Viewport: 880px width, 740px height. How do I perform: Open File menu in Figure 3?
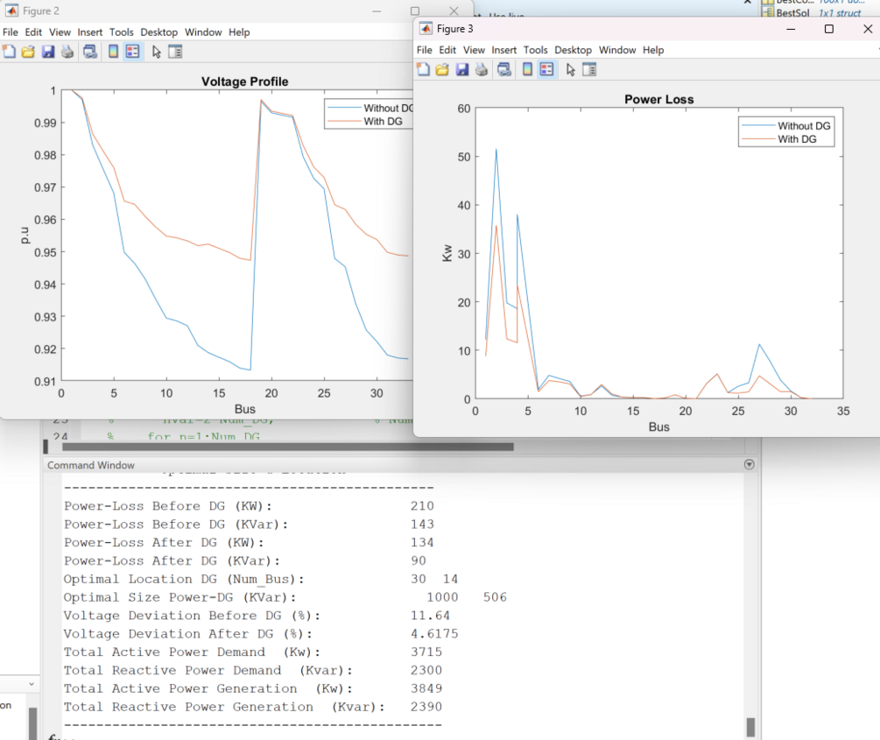coord(425,50)
